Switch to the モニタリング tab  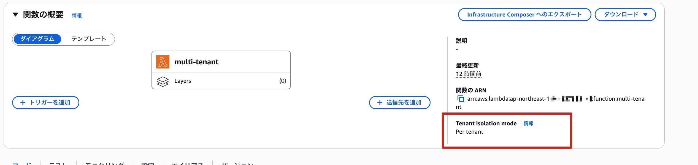click(105, 163)
